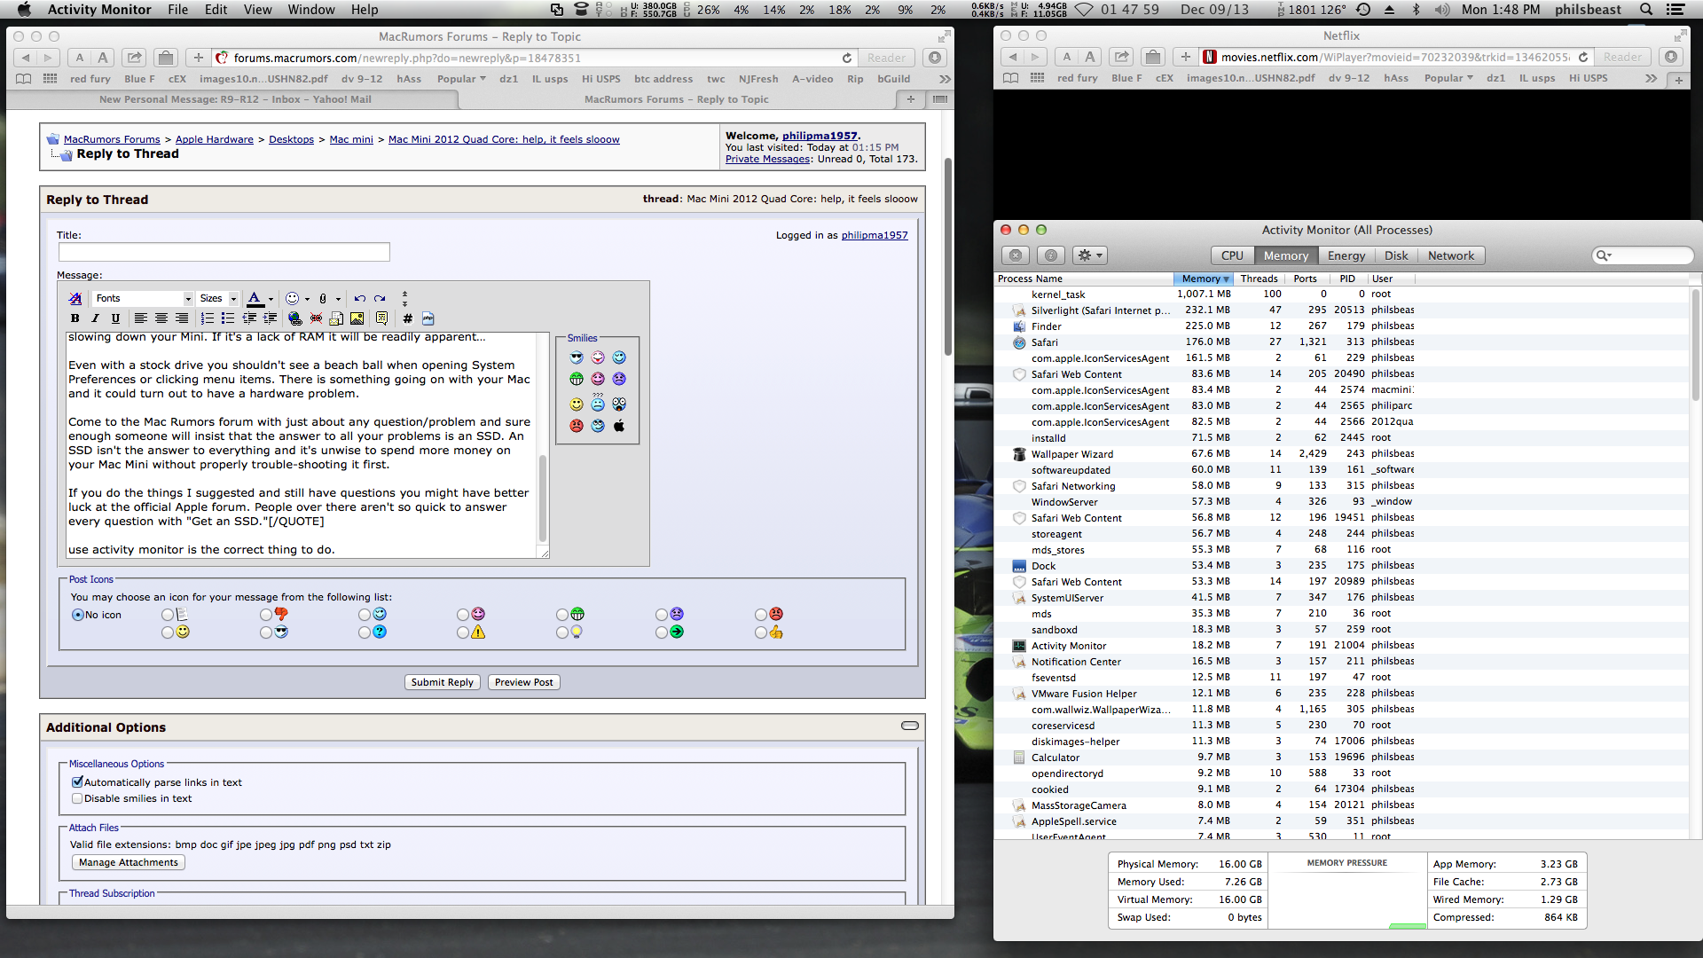The width and height of the screenshot is (1703, 958).
Task: Click the italic formatting icon
Action: [x=95, y=318]
